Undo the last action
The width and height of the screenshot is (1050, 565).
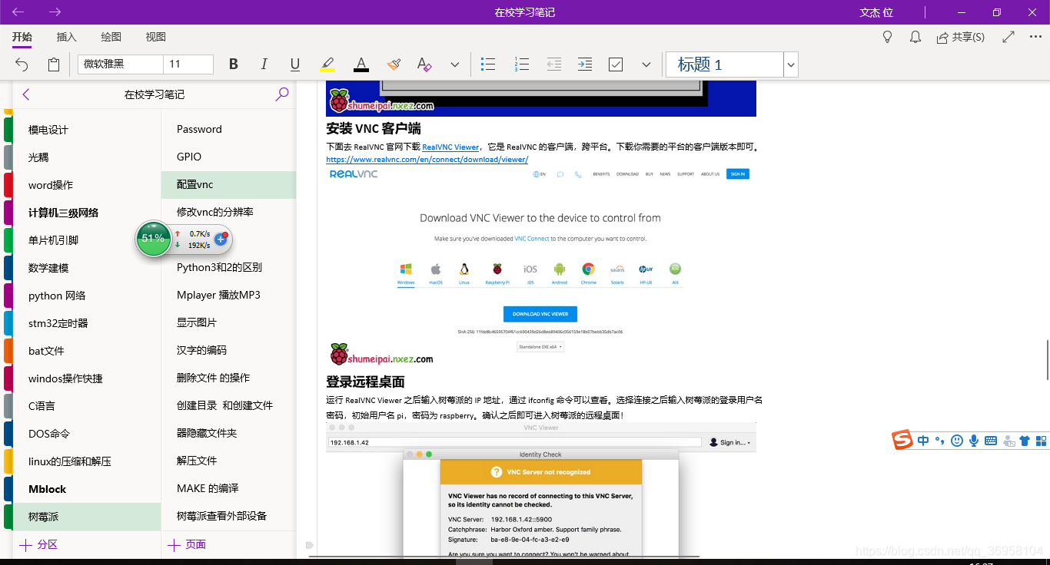22,64
